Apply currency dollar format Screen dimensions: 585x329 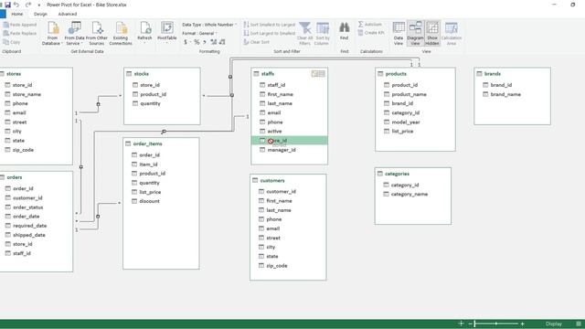tap(186, 42)
